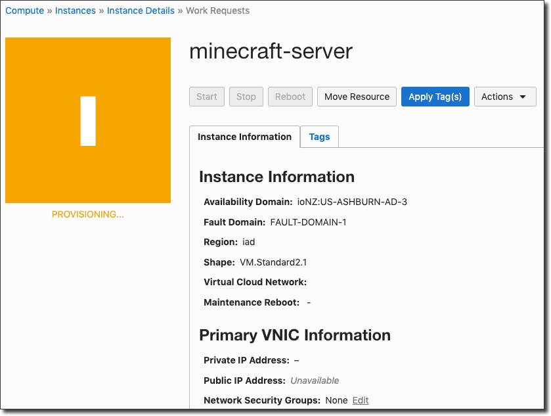Click the Primary VNIC Information heading
The image size is (551, 416).
pos(294,335)
